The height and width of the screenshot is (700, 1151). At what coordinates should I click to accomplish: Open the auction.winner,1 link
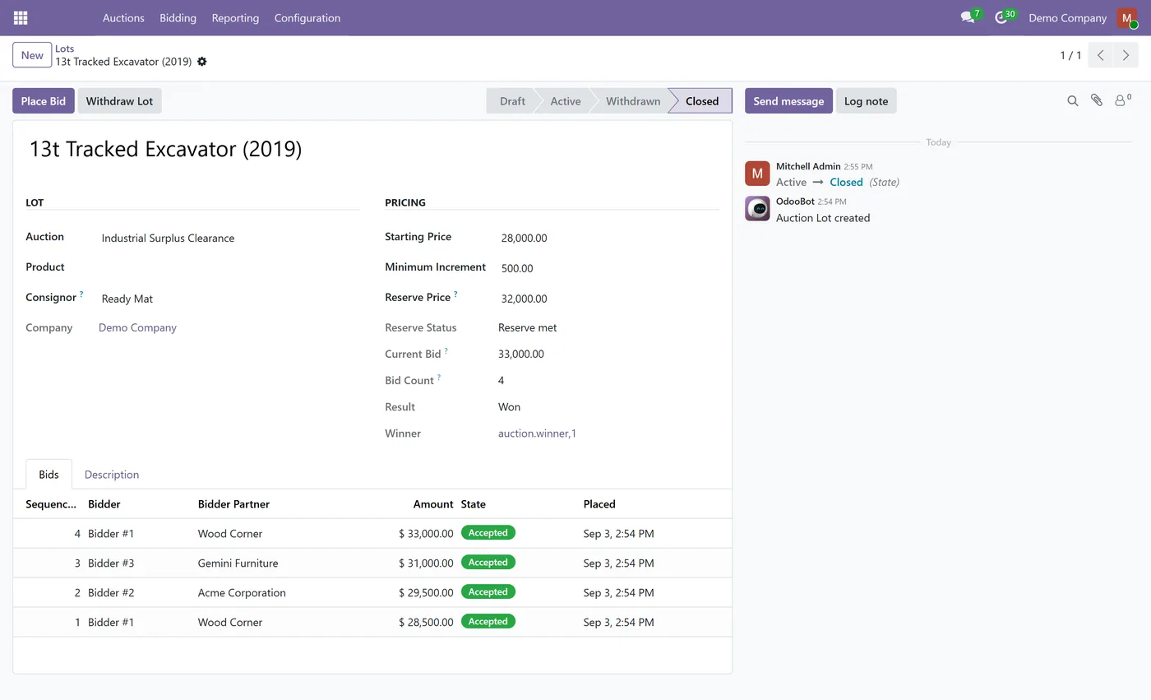pos(537,433)
